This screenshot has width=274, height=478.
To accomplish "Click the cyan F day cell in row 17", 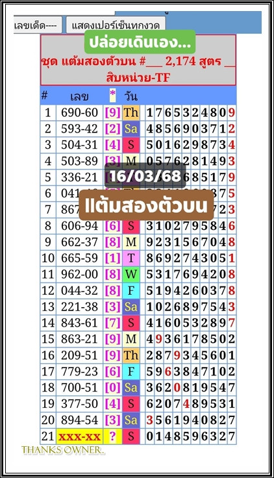I will click(131, 371).
